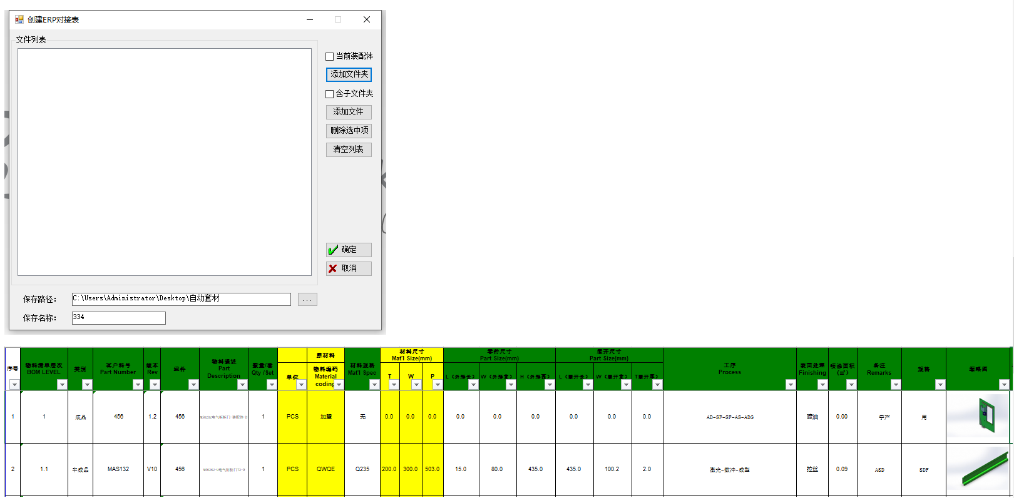The image size is (1014, 498).
Task: Click the 创建ERP对接表 window title icon
Action: (x=19, y=19)
